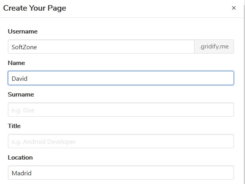
Task: Focus the Name field containing David
Action: click(121, 78)
